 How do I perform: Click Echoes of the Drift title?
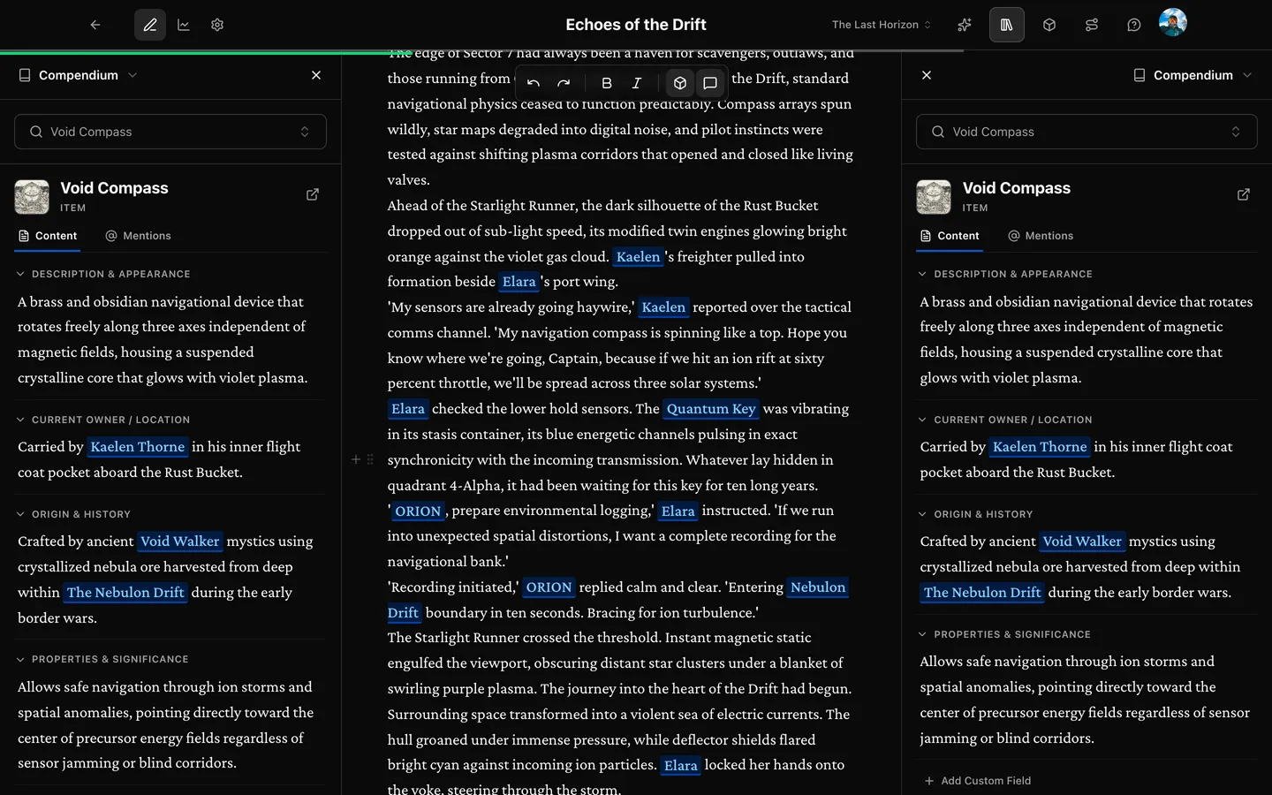pos(636,25)
